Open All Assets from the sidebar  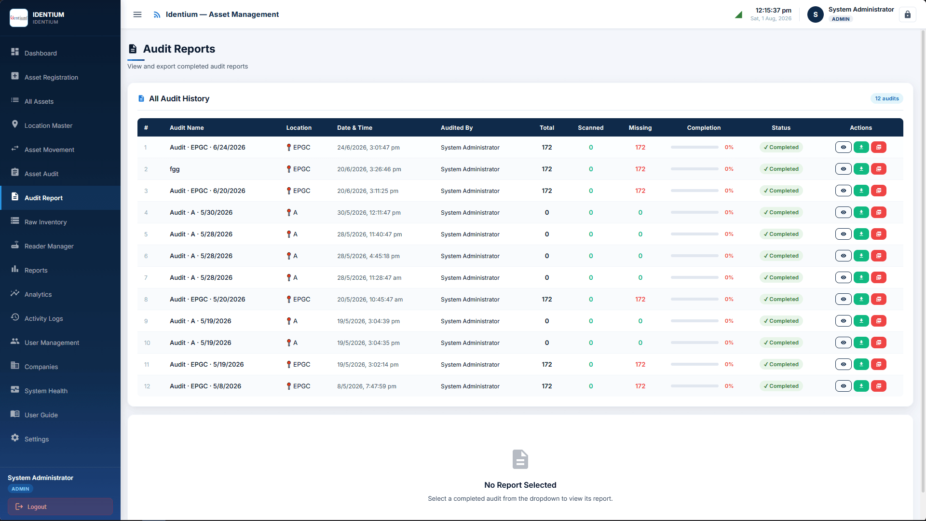click(x=60, y=101)
